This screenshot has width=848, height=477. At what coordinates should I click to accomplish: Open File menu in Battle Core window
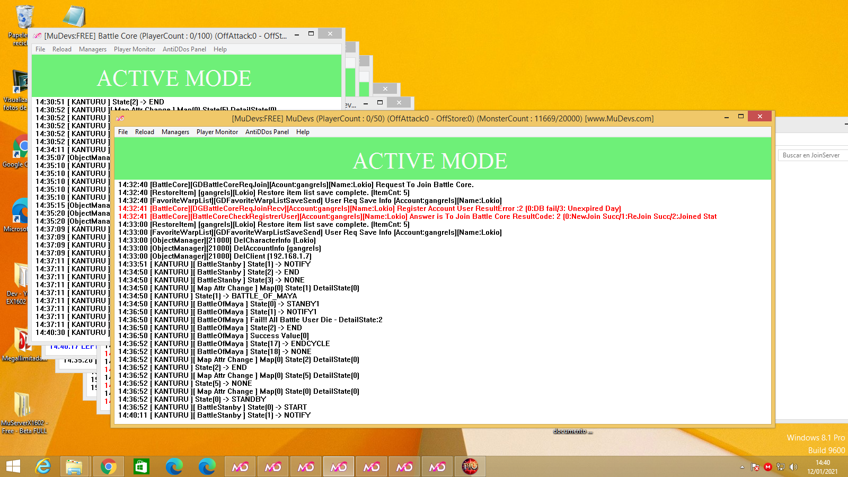click(x=40, y=49)
